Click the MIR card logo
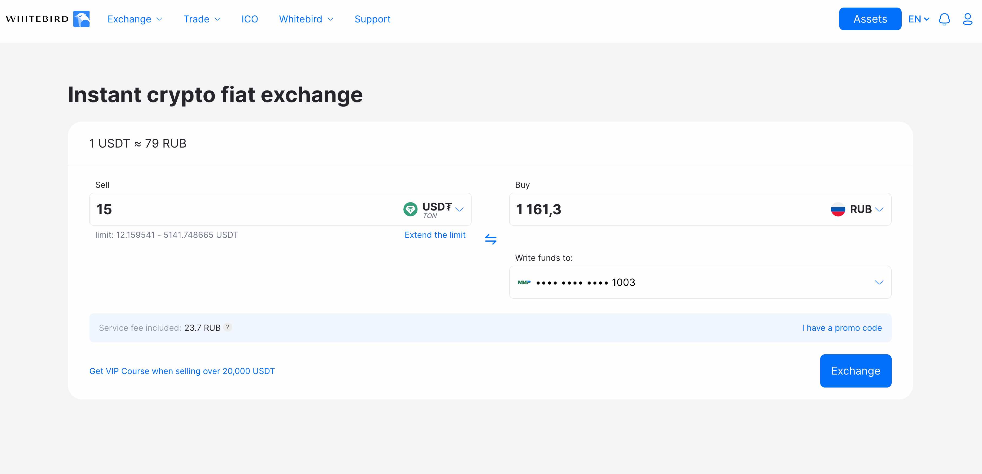This screenshot has width=982, height=474. point(524,282)
